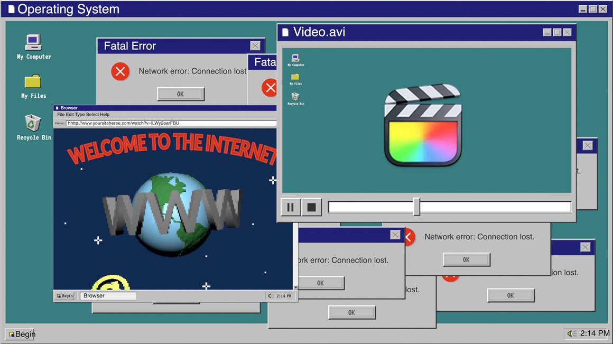Image resolution: width=613 pixels, height=344 pixels.
Task: Open the My Files folder on desktop
Action: (33, 82)
